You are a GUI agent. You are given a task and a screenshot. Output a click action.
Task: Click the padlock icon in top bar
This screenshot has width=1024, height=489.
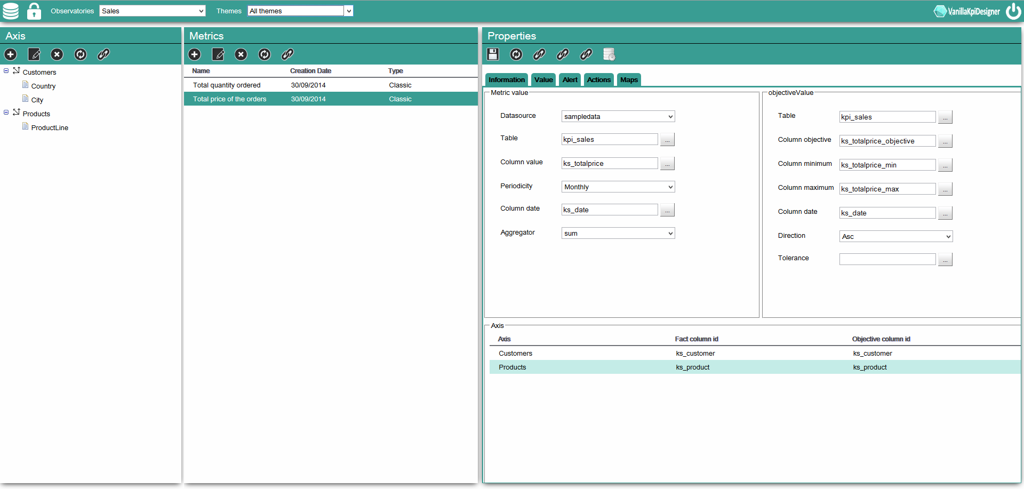click(34, 11)
